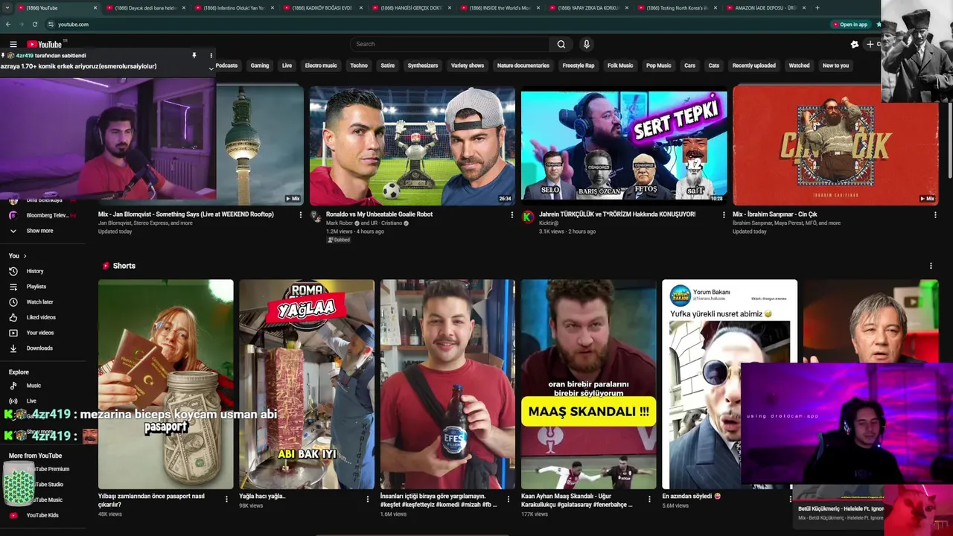Click the Shorts section heading

[x=124, y=266]
